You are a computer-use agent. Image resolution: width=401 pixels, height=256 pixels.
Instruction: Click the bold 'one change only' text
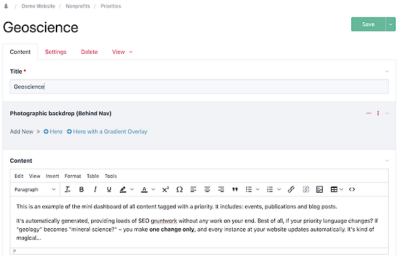(x=172, y=229)
